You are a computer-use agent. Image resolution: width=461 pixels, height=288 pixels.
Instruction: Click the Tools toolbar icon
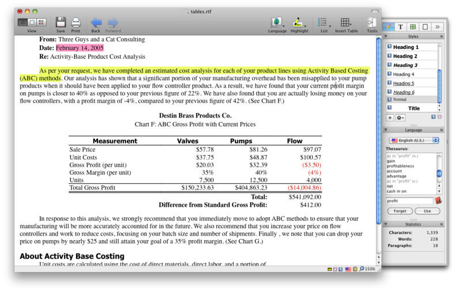371,22
